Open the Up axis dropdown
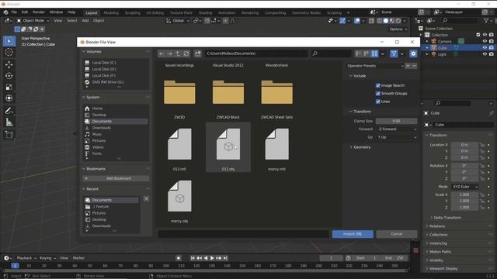This screenshot has height=279, width=497. pos(397,137)
